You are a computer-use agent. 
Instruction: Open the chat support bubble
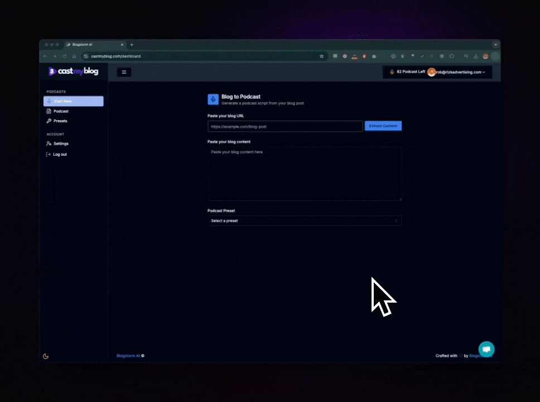tap(486, 349)
